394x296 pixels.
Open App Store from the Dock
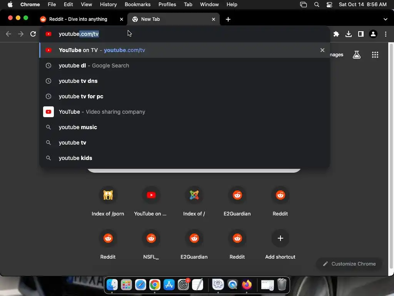coord(169,285)
